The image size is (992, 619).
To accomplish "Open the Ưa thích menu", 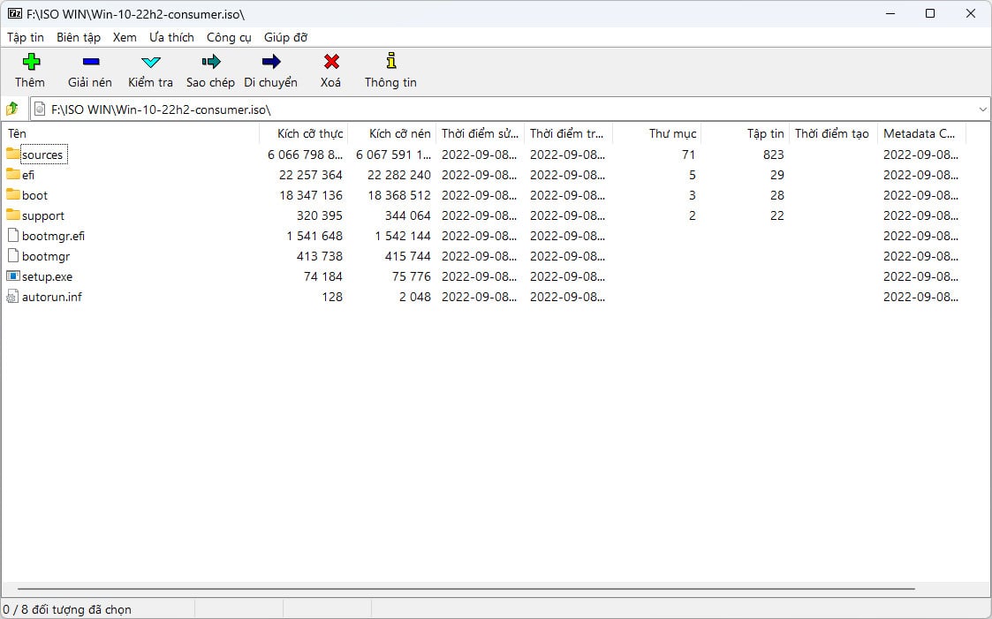I will [x=171, y=37].
